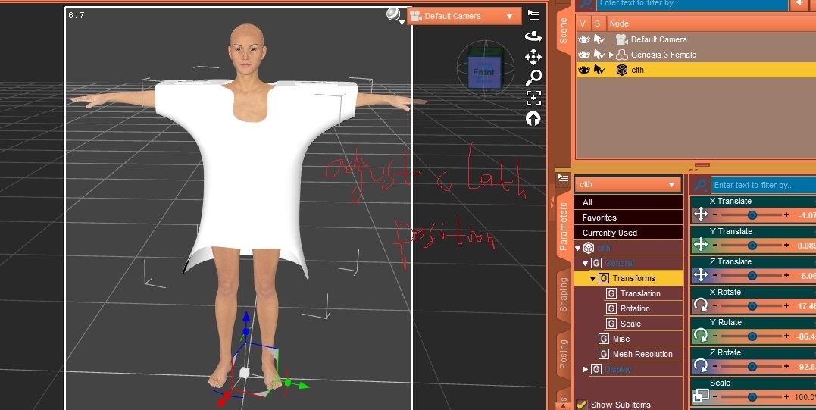Switch to the Scene pane tab
Viewport: 816px width, 410px height.
click(x=563, y=31)
